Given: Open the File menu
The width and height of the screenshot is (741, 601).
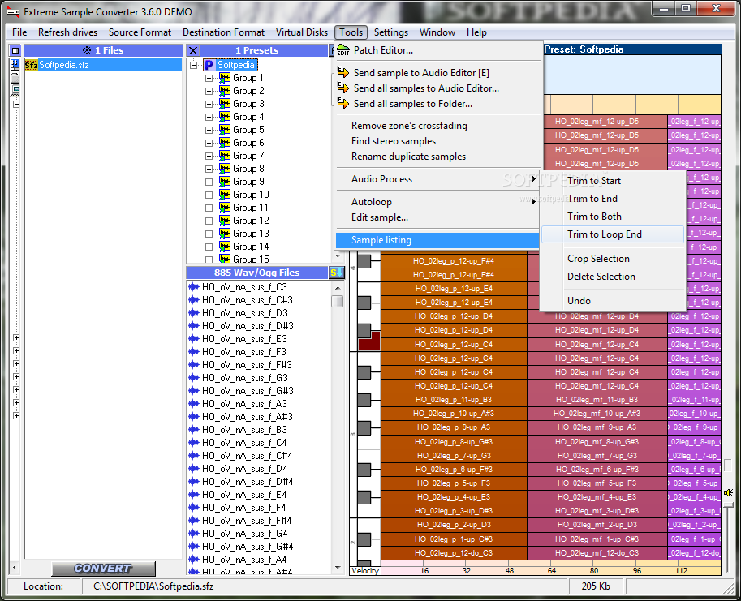Looking at the screenshot, I should [x=19, y=32].
